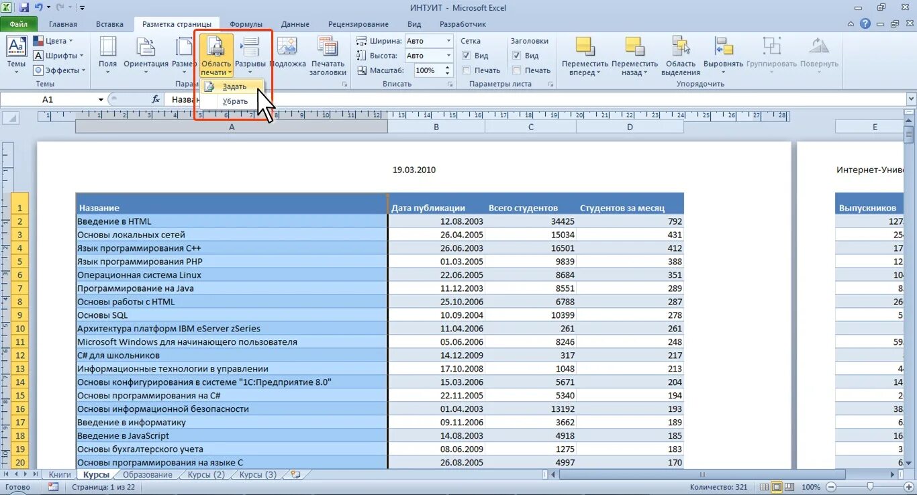Open the Книги sheet tab
Screen dimensions: 917x495
coord(60,474)
